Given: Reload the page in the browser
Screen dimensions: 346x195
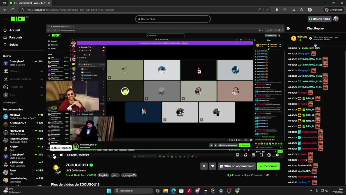Looking at the screenshot, I should (x=13, y=10).
